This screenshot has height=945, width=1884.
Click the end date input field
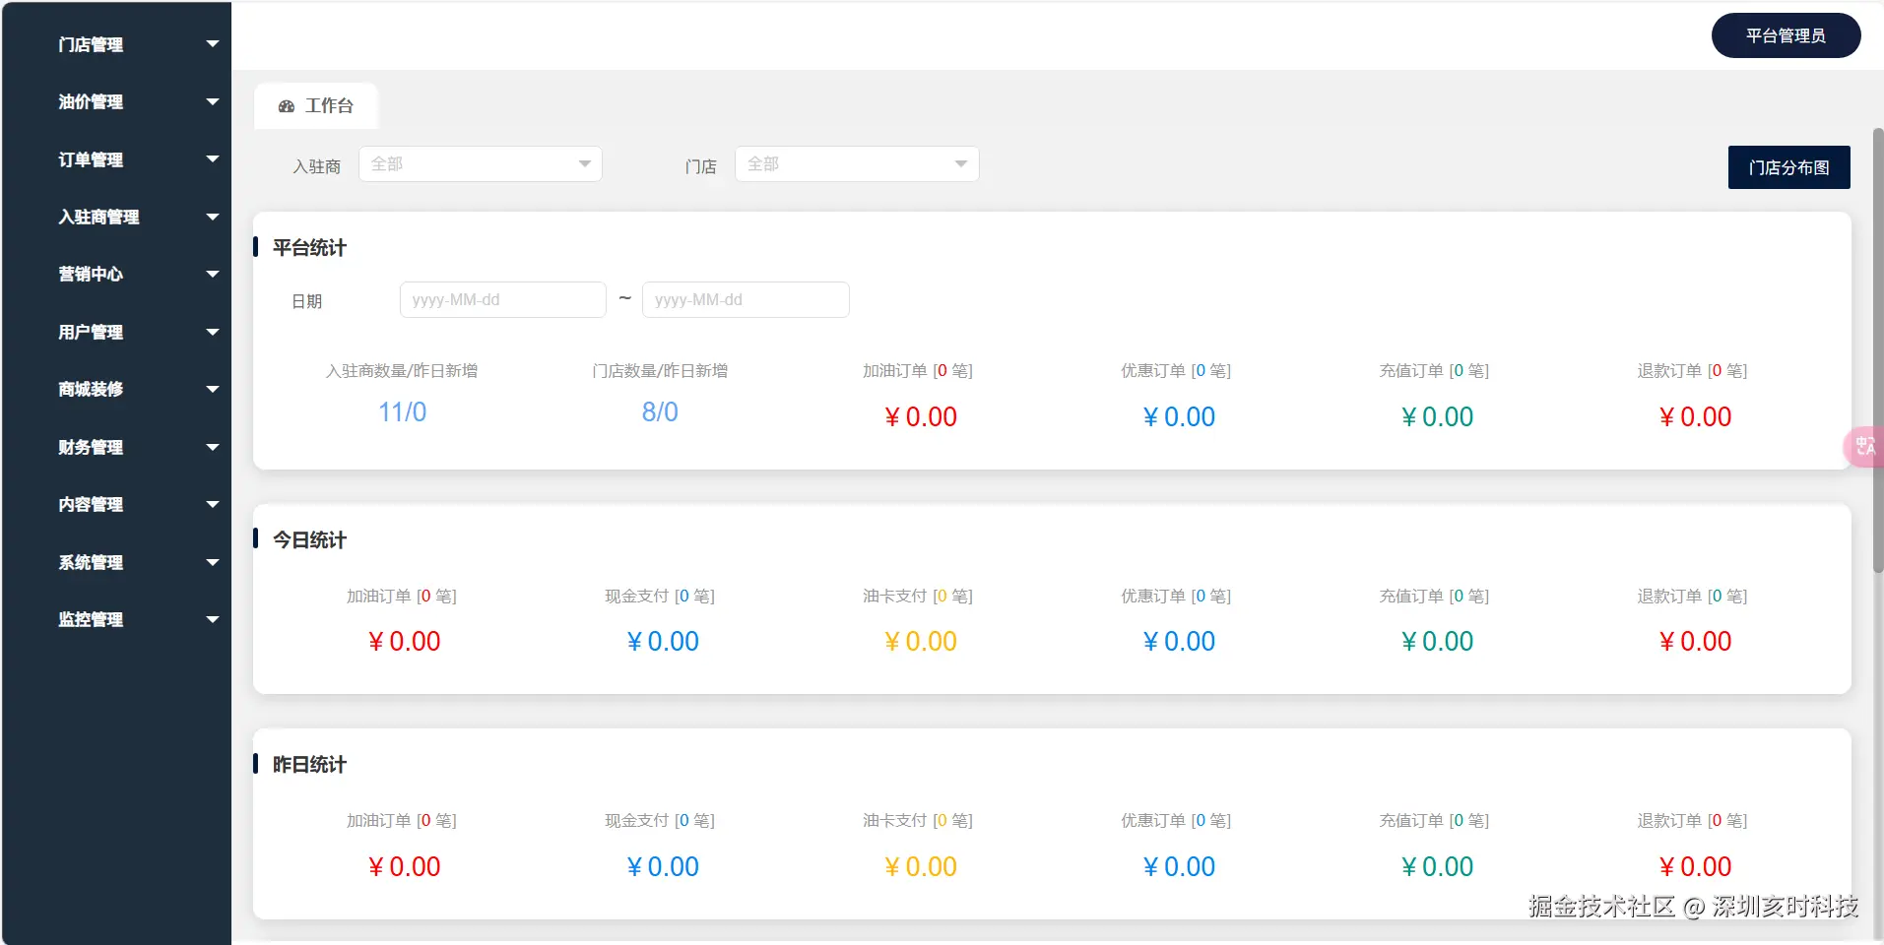pos(746,300)
